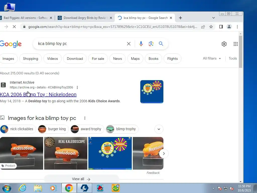The height and width of the screenshot is (193, 257).
Task: Click the Action Center flag tray icon
Action: pos(219,188)
